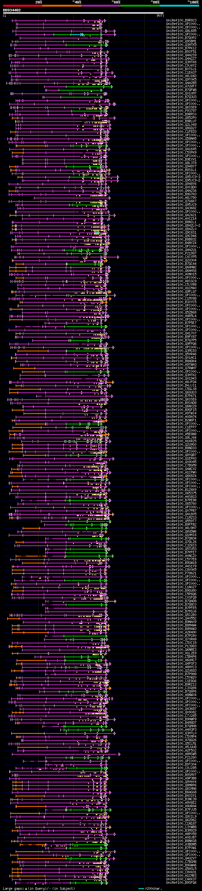
Task: Select the UniRef100_Q42421 row label
Action: coord(181,215)
